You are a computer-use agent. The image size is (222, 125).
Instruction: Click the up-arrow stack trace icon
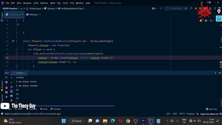tap(11, 78)
